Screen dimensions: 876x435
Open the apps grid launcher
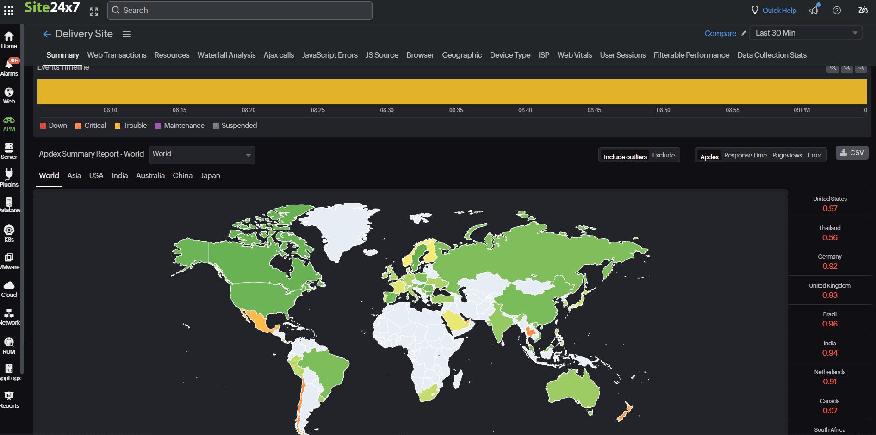click(x=9, y=10)
